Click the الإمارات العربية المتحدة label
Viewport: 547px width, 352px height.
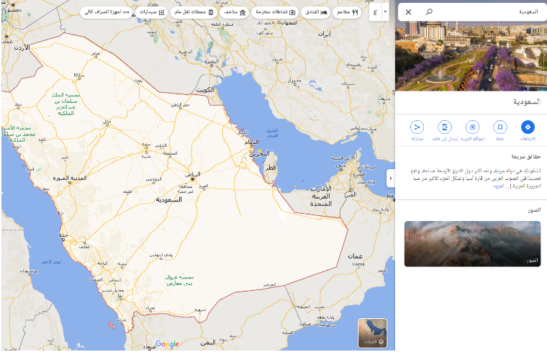point(321,196)
